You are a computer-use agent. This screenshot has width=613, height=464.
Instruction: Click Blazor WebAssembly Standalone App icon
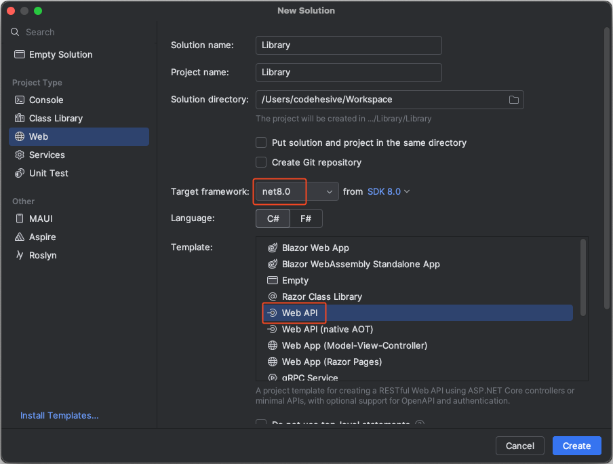pos(273,264)
